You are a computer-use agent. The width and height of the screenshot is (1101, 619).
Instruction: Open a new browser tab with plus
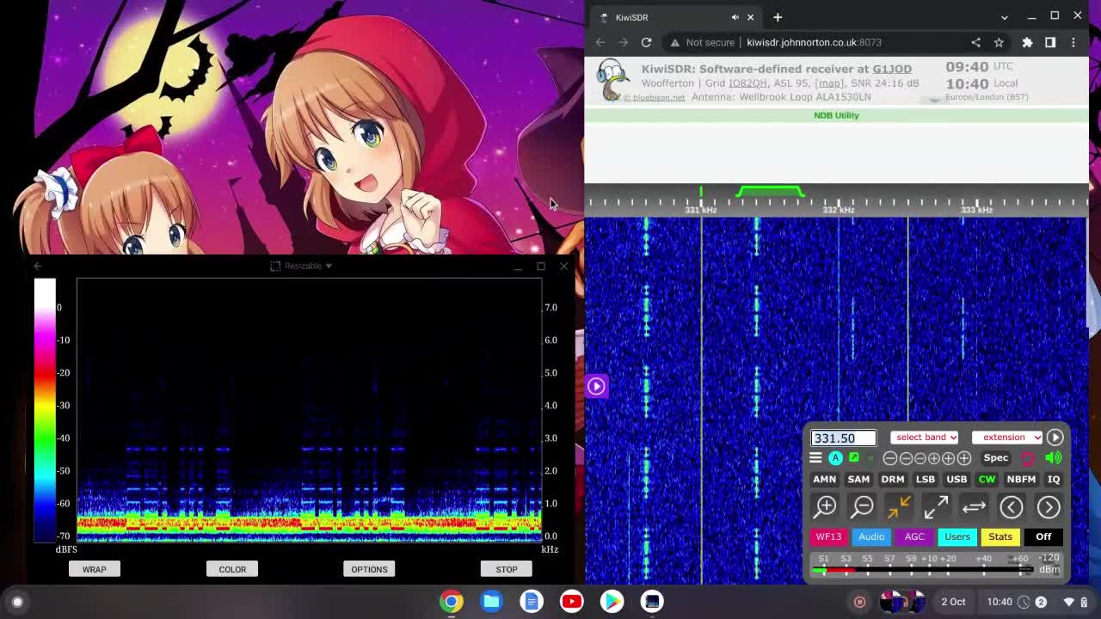[778, 17]
